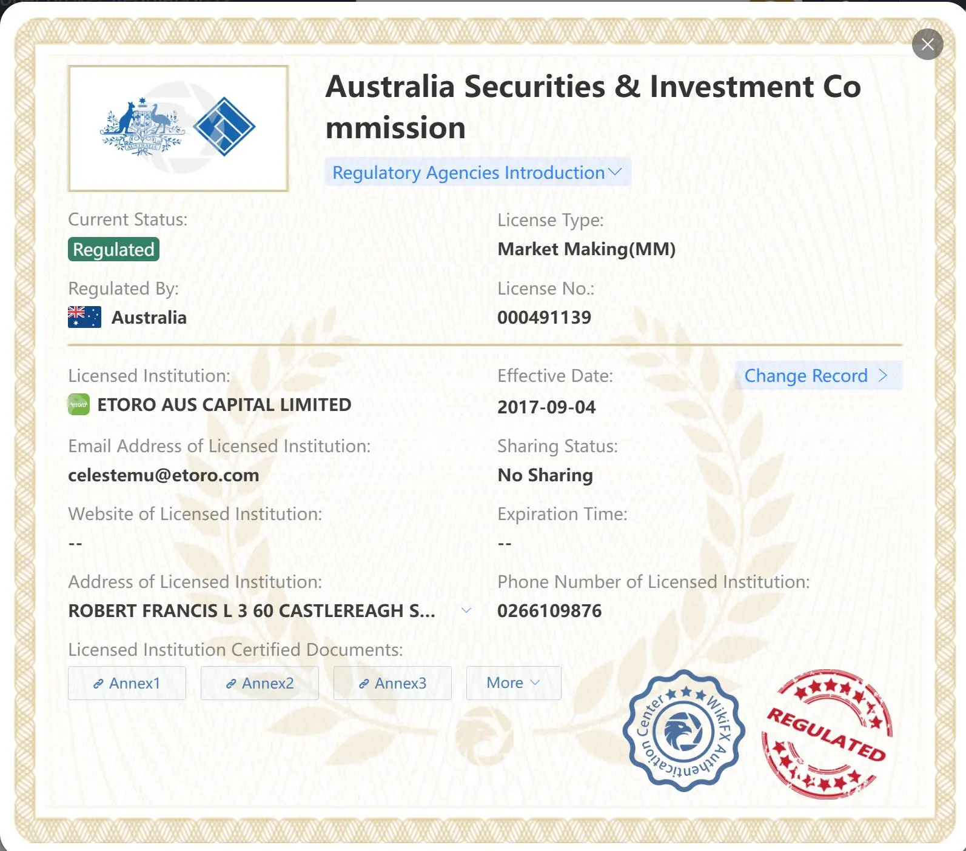
Task: Click the arrow beside Change Record
Action: pyautogui.click(x=884, y=376)
